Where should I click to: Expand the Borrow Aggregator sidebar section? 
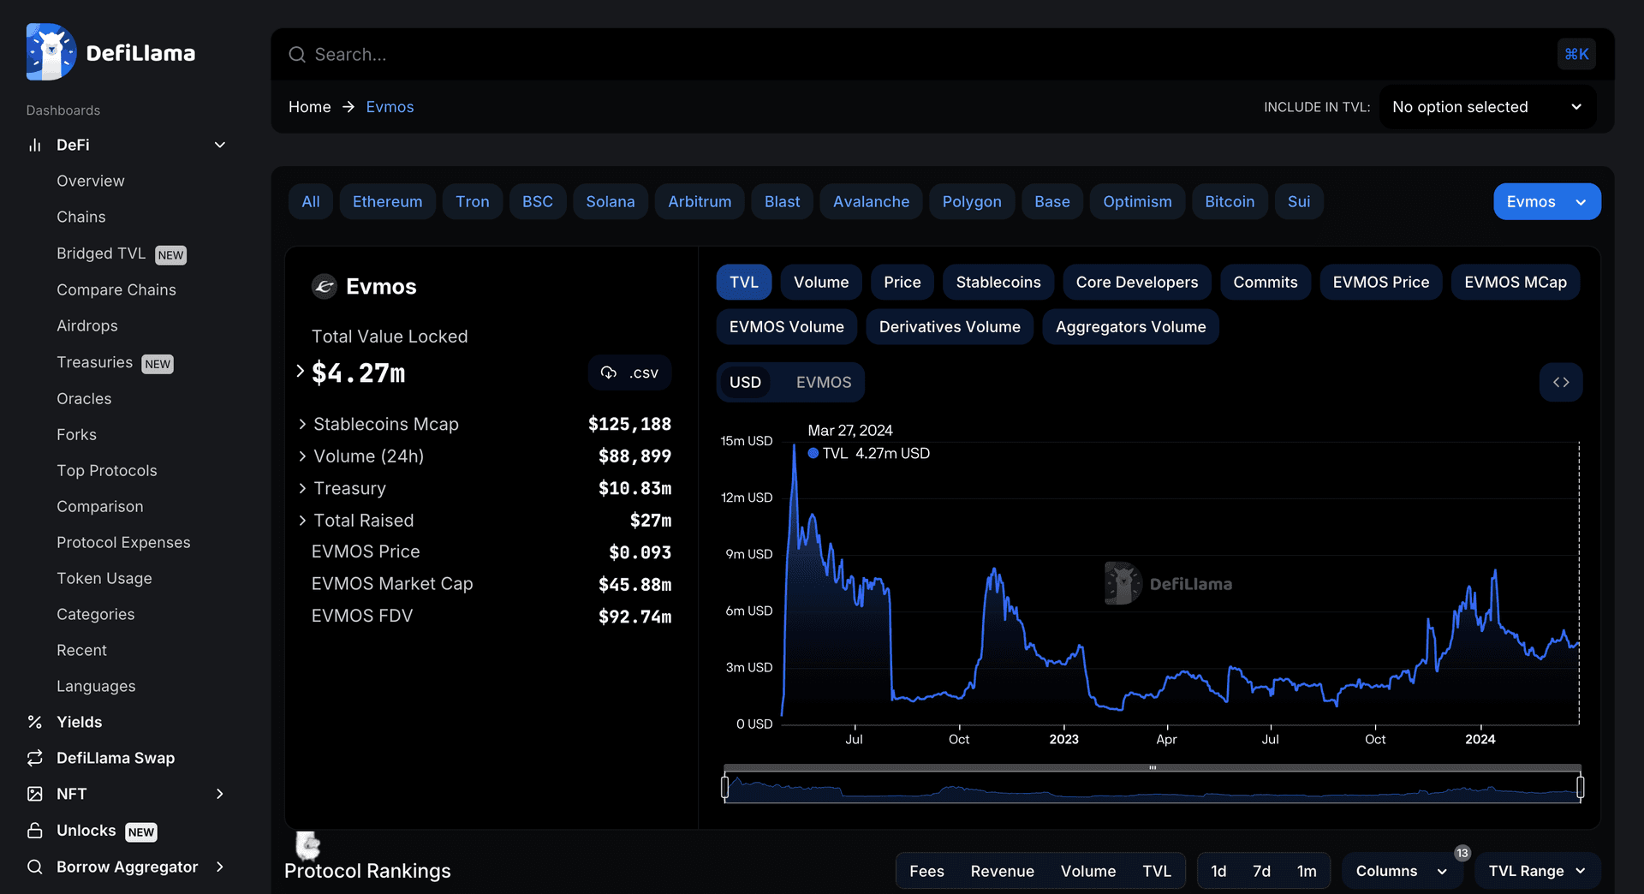(x=220, y=867)
